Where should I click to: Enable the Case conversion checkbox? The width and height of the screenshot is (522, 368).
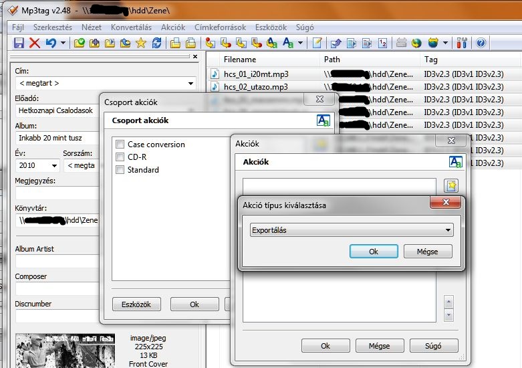120,145
